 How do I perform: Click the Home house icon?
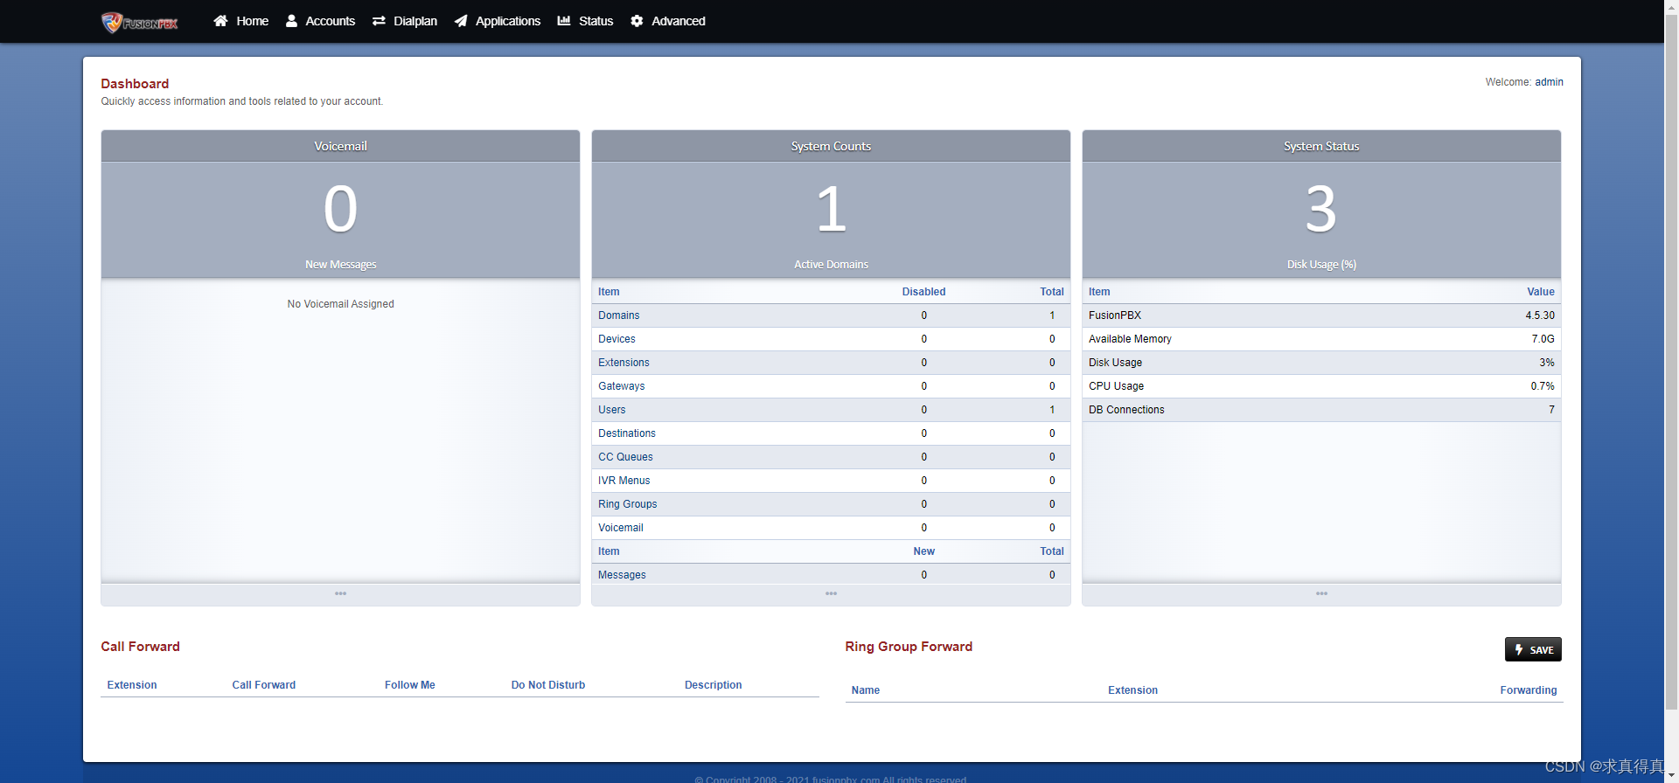click(220, 21)
